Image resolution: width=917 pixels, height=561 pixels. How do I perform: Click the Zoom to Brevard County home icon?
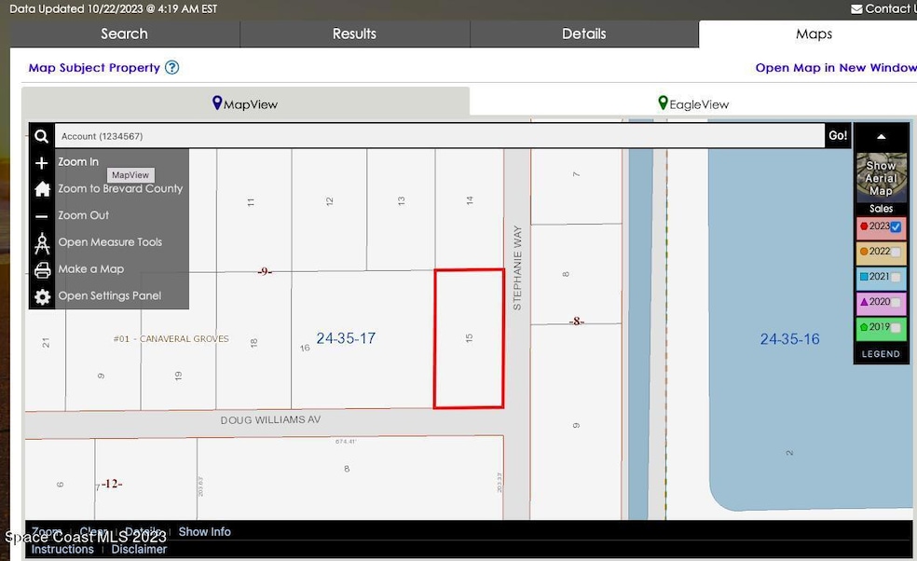(x=42, y=189)
